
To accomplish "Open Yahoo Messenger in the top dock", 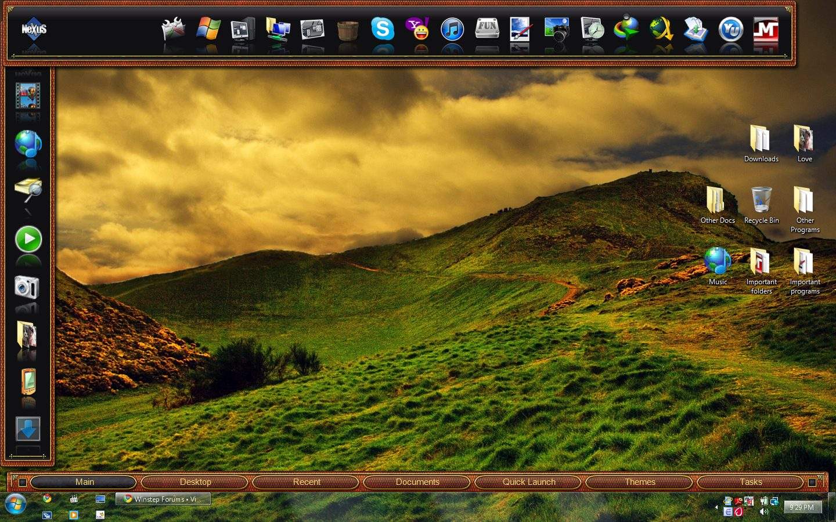I will point(417,28).
